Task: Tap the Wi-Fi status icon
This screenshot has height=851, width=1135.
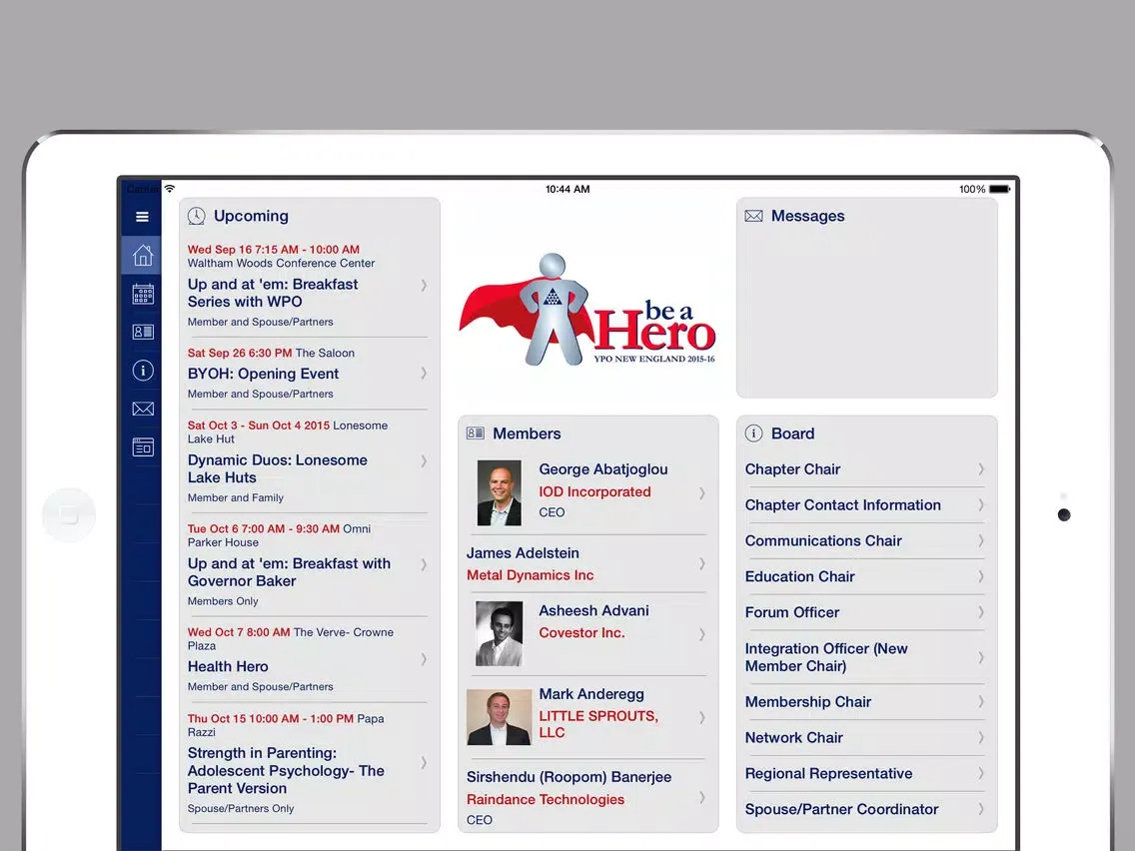Action: (170, 188)
